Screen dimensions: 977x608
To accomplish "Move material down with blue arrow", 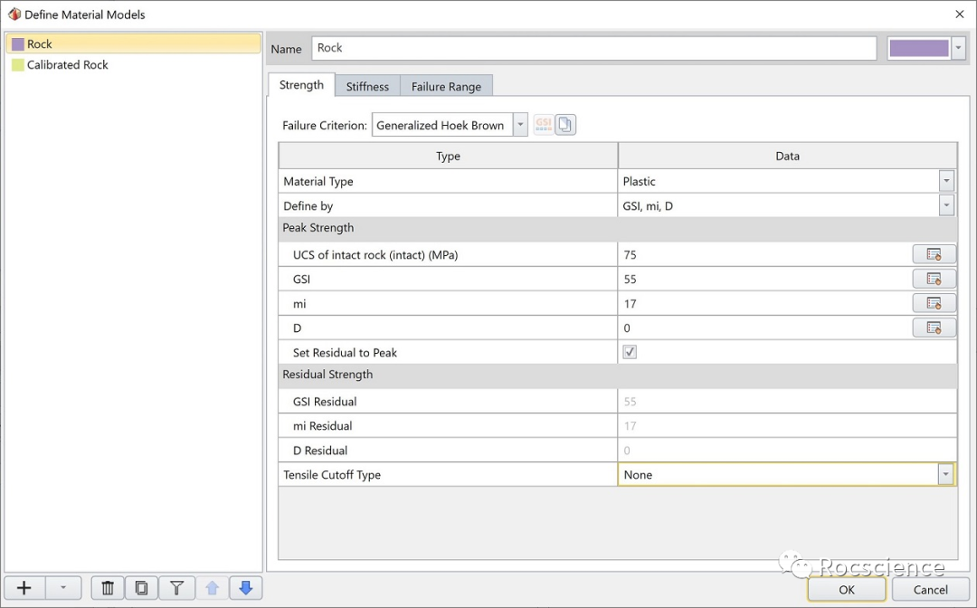I will [x=245, y=588].
